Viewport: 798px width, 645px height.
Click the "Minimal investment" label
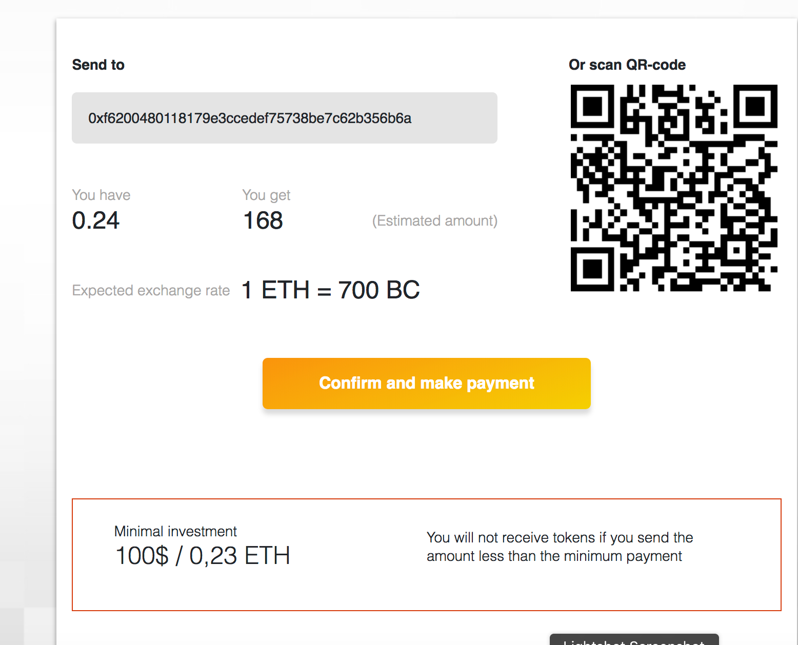[175, 531]
